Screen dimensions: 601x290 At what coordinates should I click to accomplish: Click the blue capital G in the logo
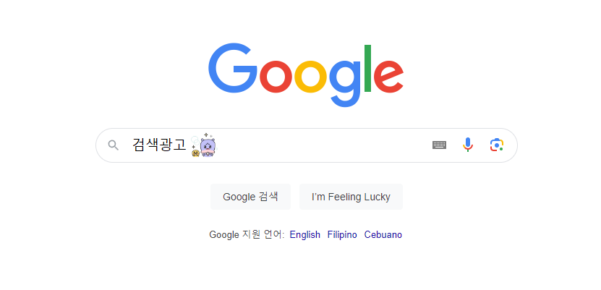(233, 68)
